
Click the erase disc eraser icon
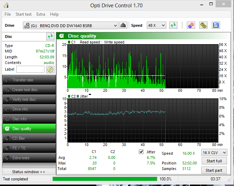(191, 25)
